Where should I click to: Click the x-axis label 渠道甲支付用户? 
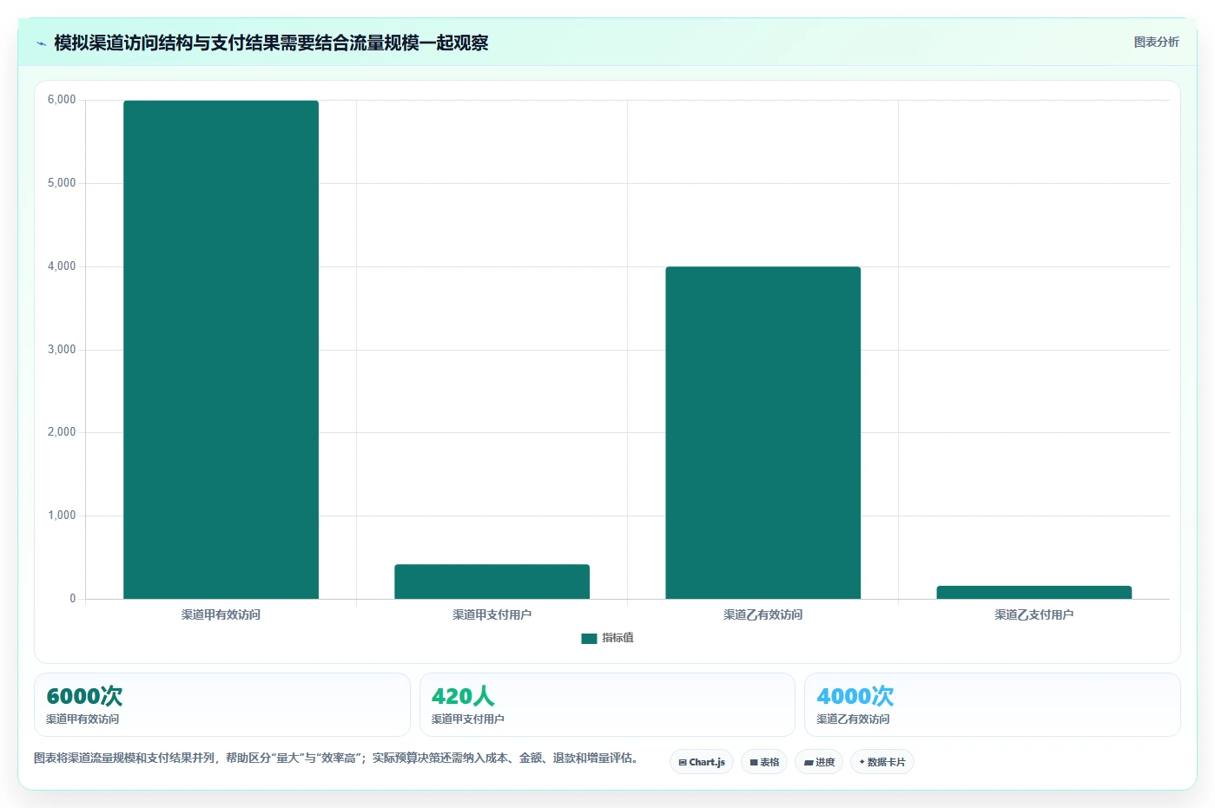coord(492,614)
